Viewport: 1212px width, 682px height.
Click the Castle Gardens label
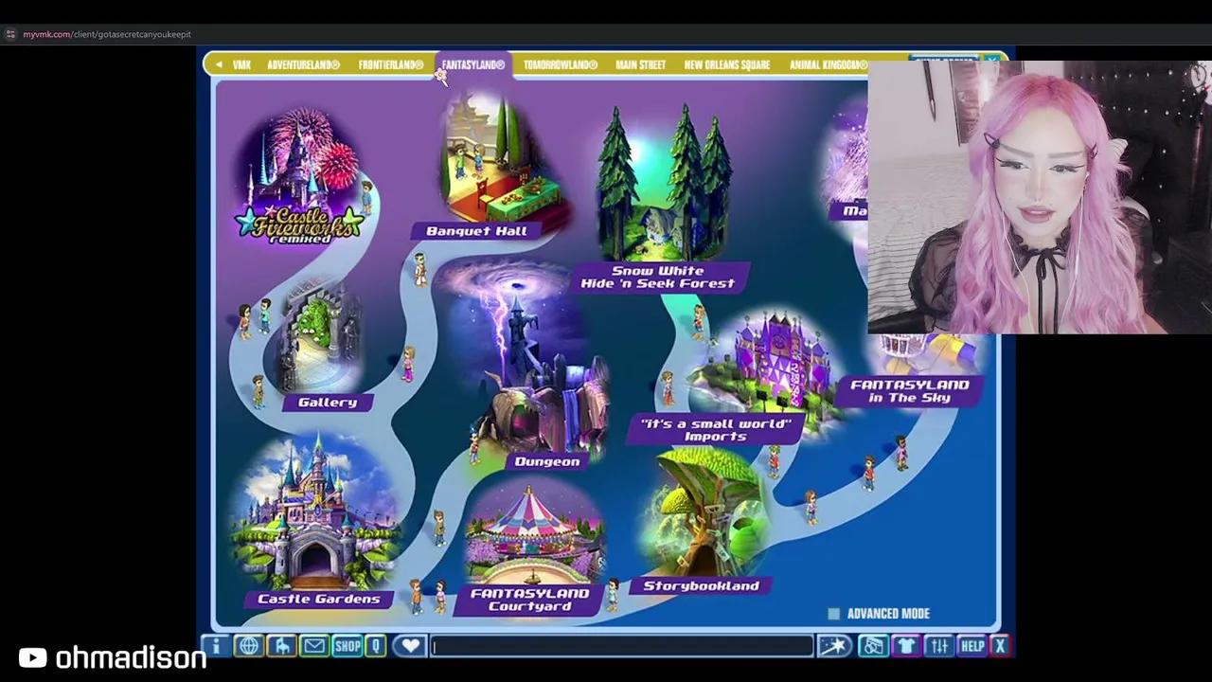(319, 599)
